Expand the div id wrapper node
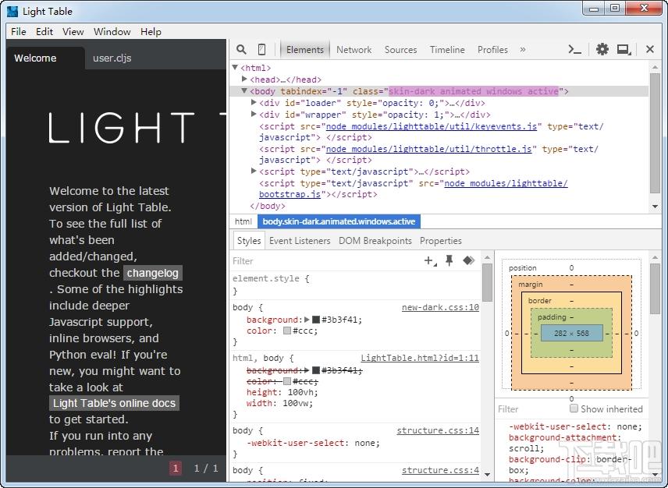Image resolution: width=668 pixels, height=488 pixels. pos(254,114)
